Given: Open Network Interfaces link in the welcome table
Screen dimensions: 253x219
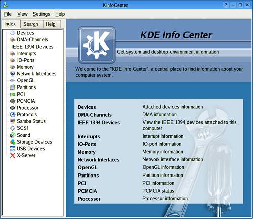Looking at the screenshot, I should (x=99, y=160).
